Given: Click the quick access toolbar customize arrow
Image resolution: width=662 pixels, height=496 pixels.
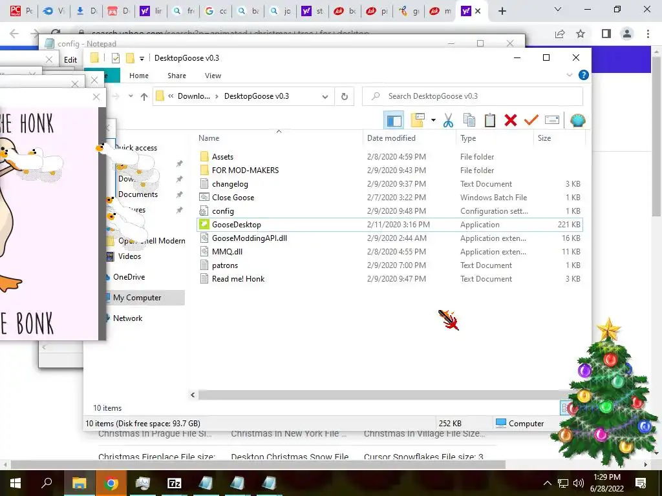Looking at the screenshot, I should [142, 59].
